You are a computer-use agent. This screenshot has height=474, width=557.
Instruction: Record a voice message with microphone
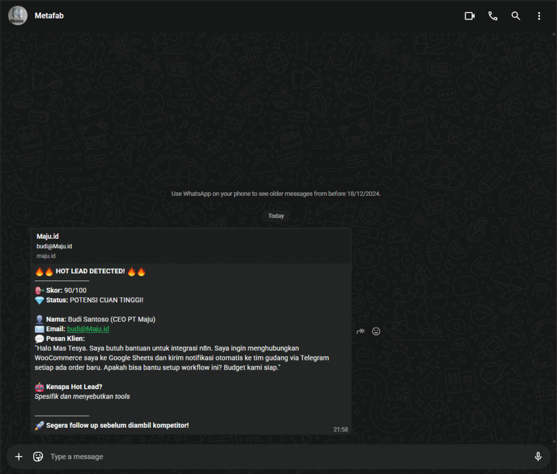538,457
